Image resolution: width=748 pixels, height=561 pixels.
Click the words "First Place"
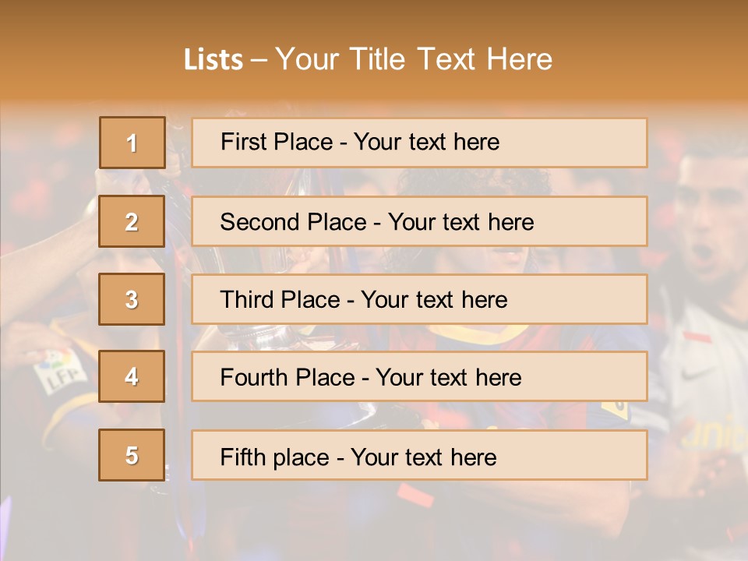click(277, 142)
